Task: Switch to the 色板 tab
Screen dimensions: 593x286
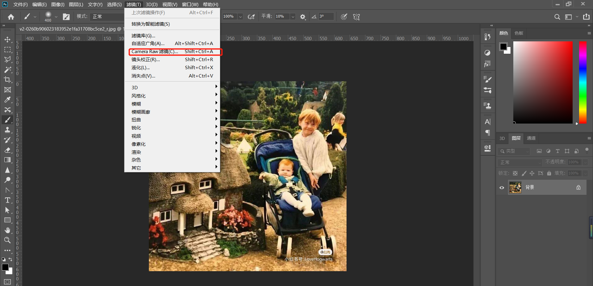Action: (519, 33)
